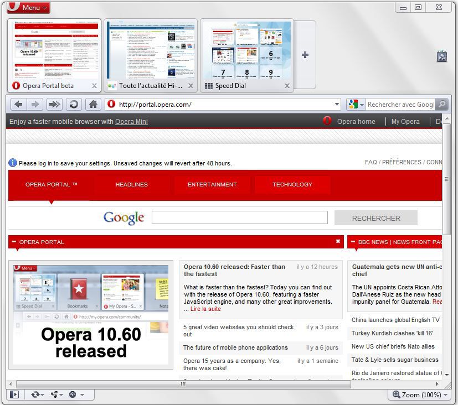458x405 pixels.
Task: Click the red Opera logo beside Opera home
Action: [x=327, y=121]
